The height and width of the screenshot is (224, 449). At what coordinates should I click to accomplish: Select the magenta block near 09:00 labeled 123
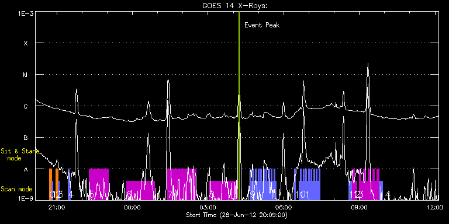pyautogui.click(x=369, y=184)
